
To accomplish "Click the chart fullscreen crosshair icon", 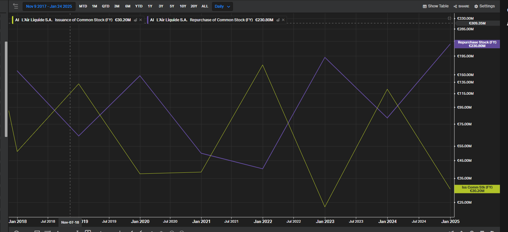I will tap(449, 18).
